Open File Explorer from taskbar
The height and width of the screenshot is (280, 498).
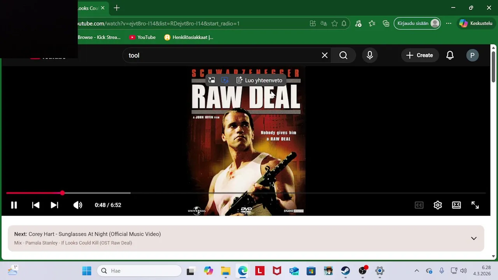click(x=226, y=271)
